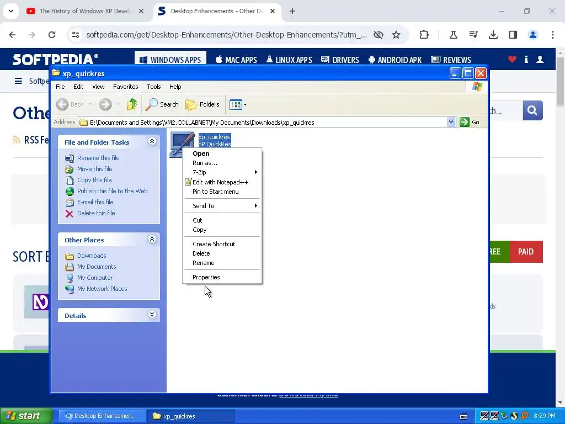Open Search in the Explorer toolbar
Viewport: 565px width, 424px height.
(162, 104)
